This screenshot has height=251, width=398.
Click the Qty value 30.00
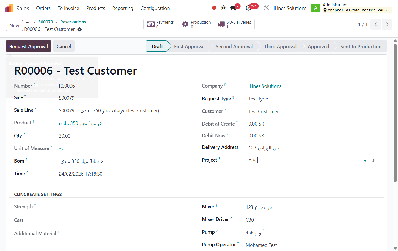pos(65,136)
